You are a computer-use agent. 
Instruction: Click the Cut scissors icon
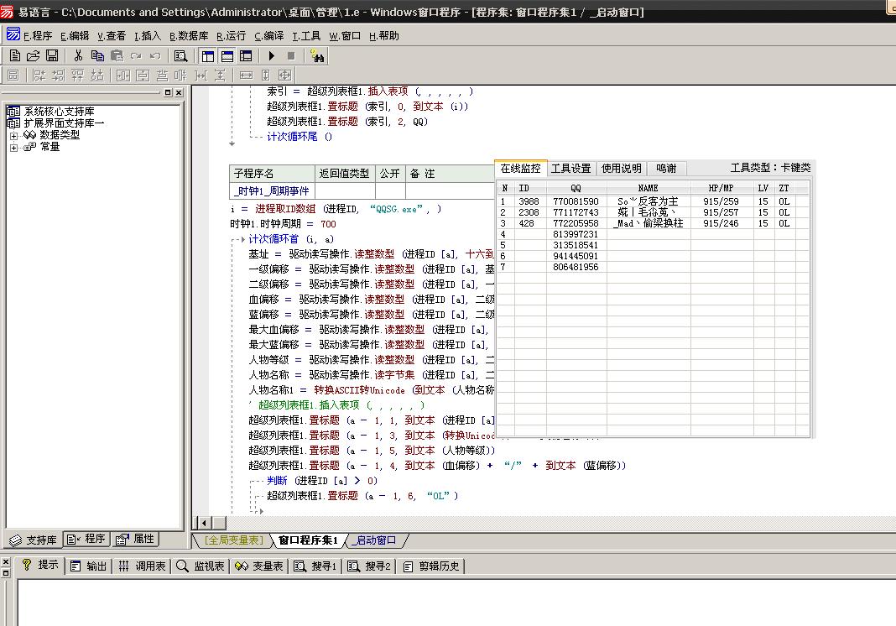[78, 55]
